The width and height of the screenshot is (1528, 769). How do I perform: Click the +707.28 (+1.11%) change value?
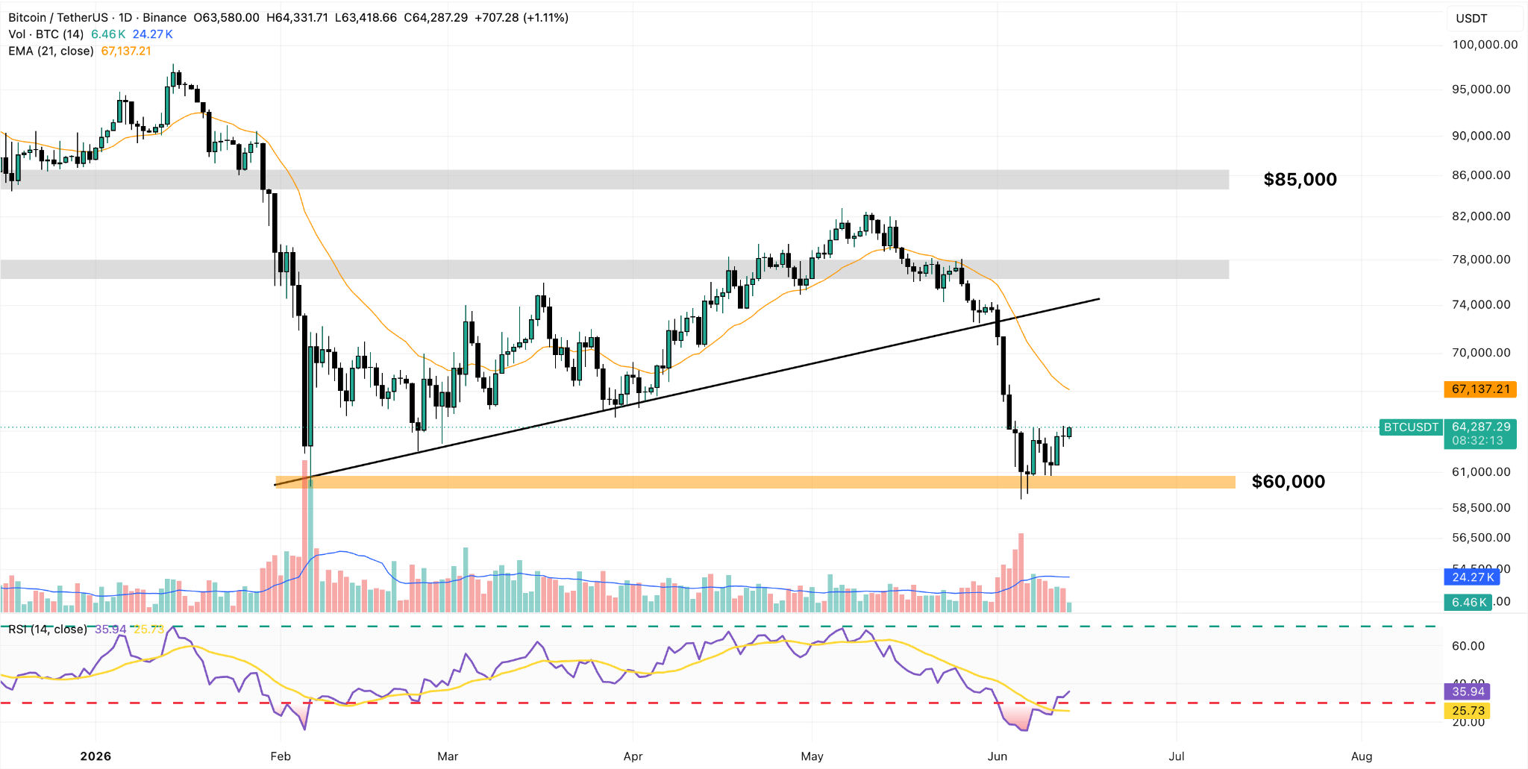[522, 17]
